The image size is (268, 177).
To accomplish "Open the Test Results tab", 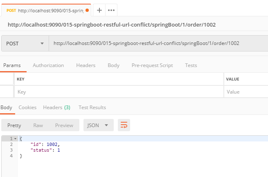I will (x=92, y=108).
